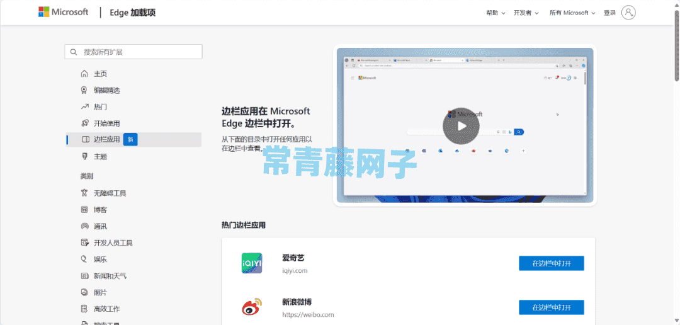Expand the 开发者 dropdown menu
680x325 pixels.
(526, 13)
